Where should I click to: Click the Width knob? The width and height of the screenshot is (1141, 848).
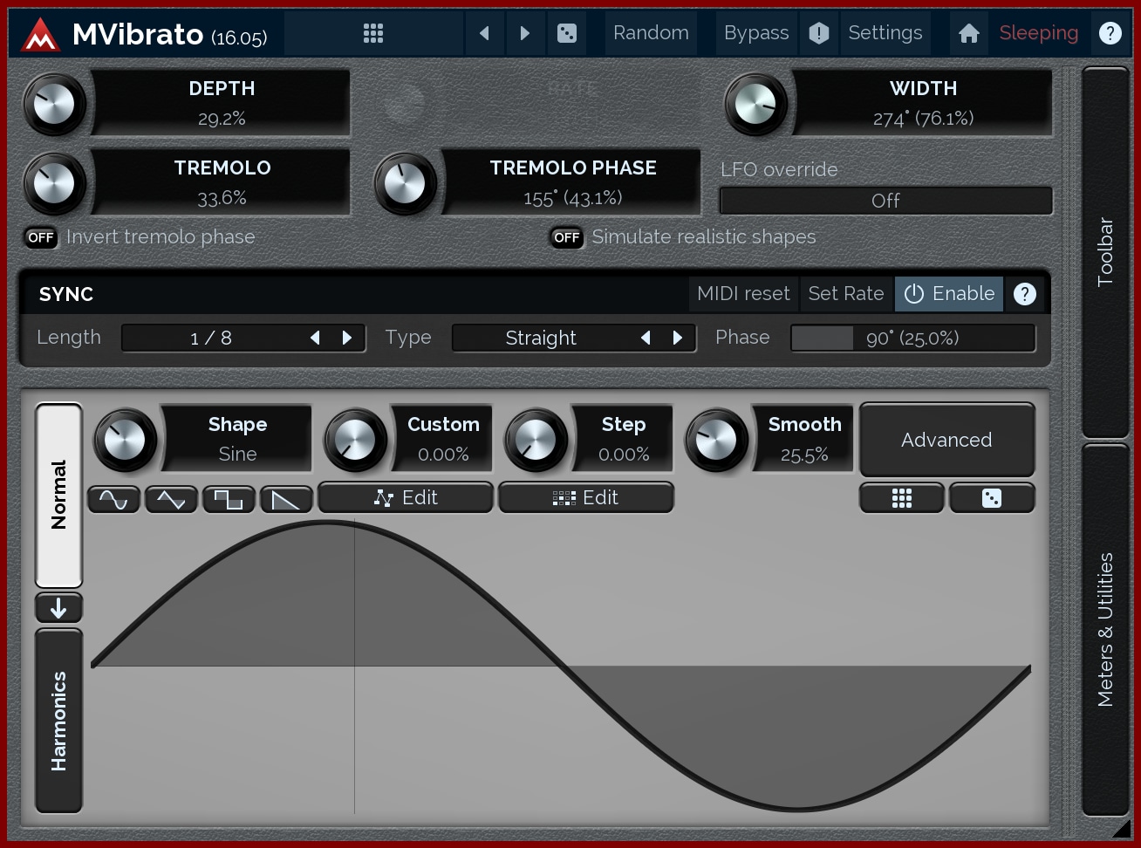point(756,104)
